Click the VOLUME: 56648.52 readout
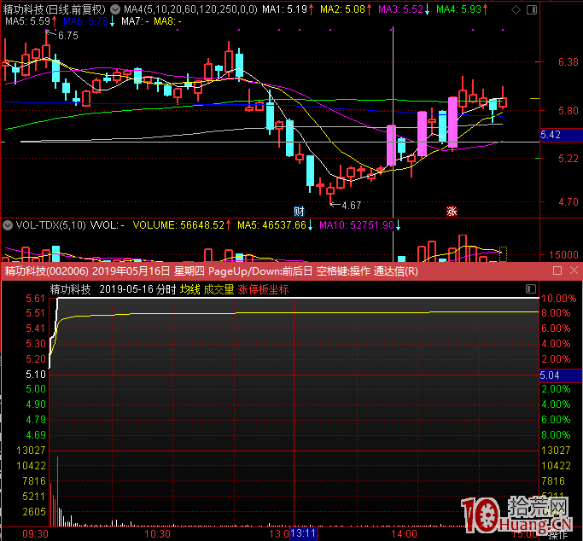 point(182,225)
